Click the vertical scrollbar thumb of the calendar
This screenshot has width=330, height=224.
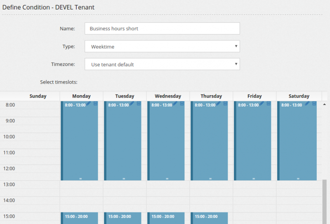(324, 201)
